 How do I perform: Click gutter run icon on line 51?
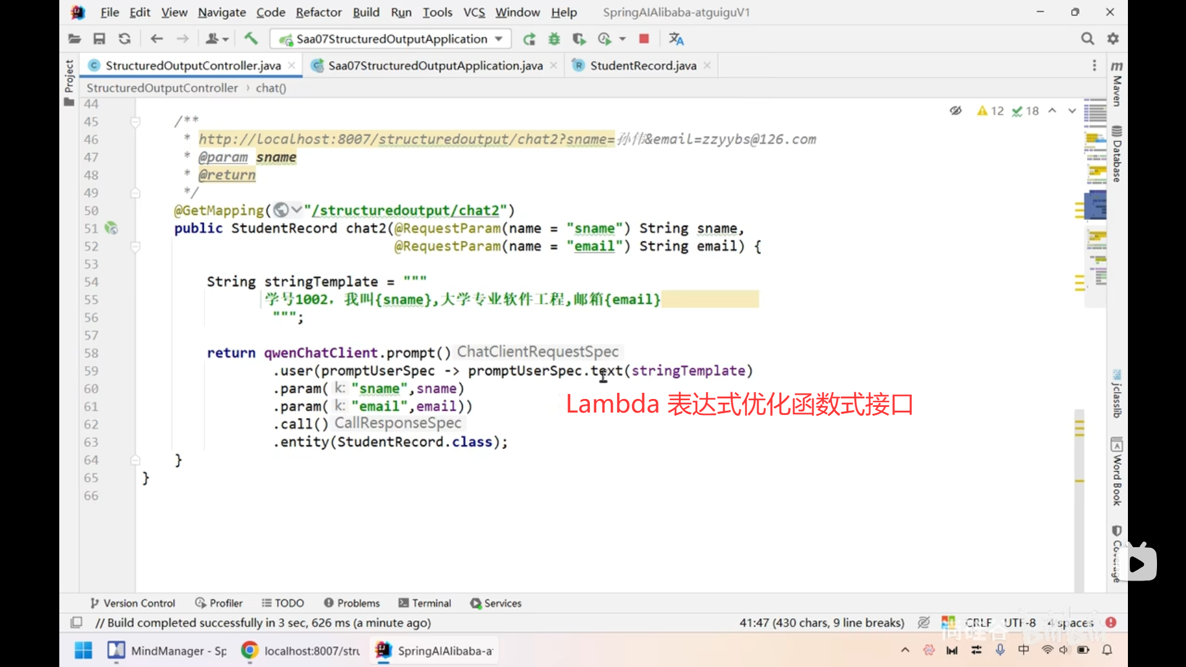(x=111, y=229)
